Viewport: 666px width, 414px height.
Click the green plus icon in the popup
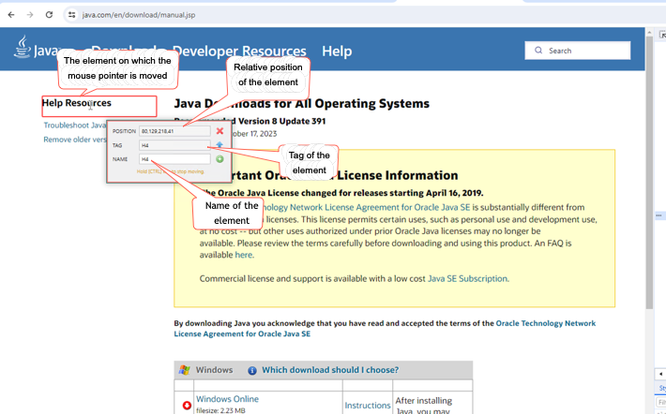(x=219, y=159)
